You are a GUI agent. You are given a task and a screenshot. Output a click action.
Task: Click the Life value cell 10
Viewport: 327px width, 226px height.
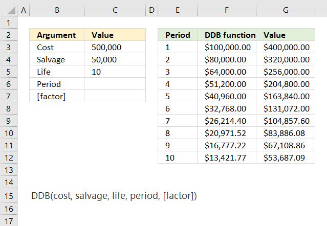(x=115, y=72)
